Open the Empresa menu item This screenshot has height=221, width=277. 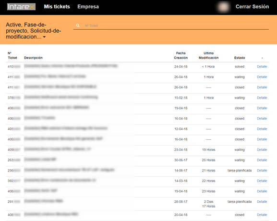(88, 7)
